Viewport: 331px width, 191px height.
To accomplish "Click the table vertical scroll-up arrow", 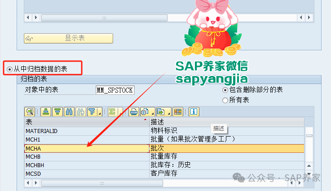I will pyautogui.click(x=309, y=166).
